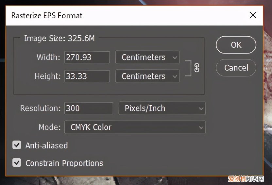The height and width of the screenshot is (185, 272).
Task: Click the Width label
Action: [x=48, y=57]
